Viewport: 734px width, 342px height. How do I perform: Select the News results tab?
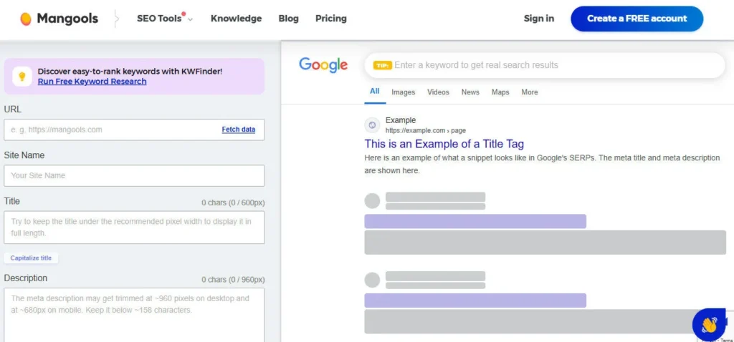470,92
